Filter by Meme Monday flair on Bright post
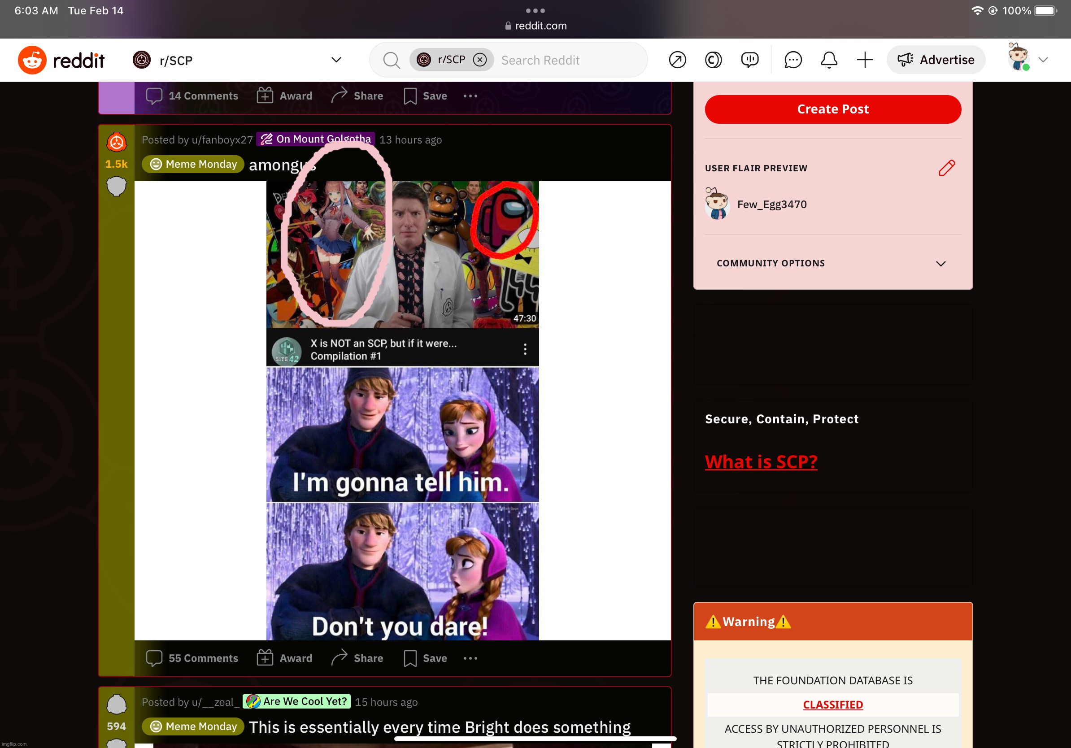Viewport: 1071px width, 748px height. pos(193,726)
